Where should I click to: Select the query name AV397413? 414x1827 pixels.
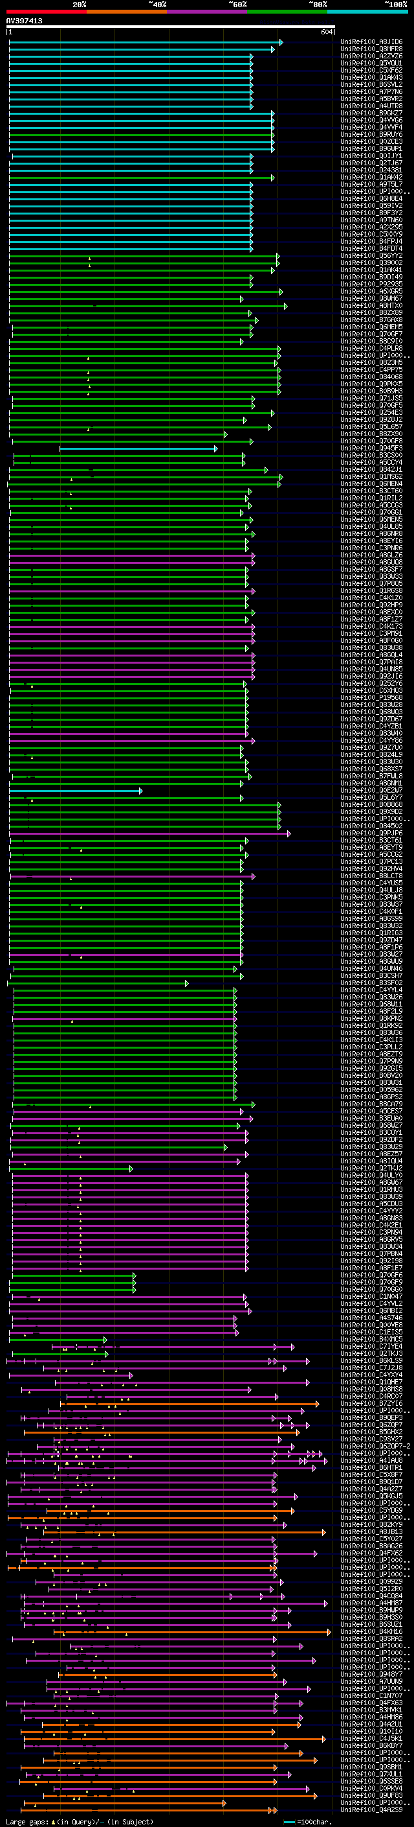(24, 21)
